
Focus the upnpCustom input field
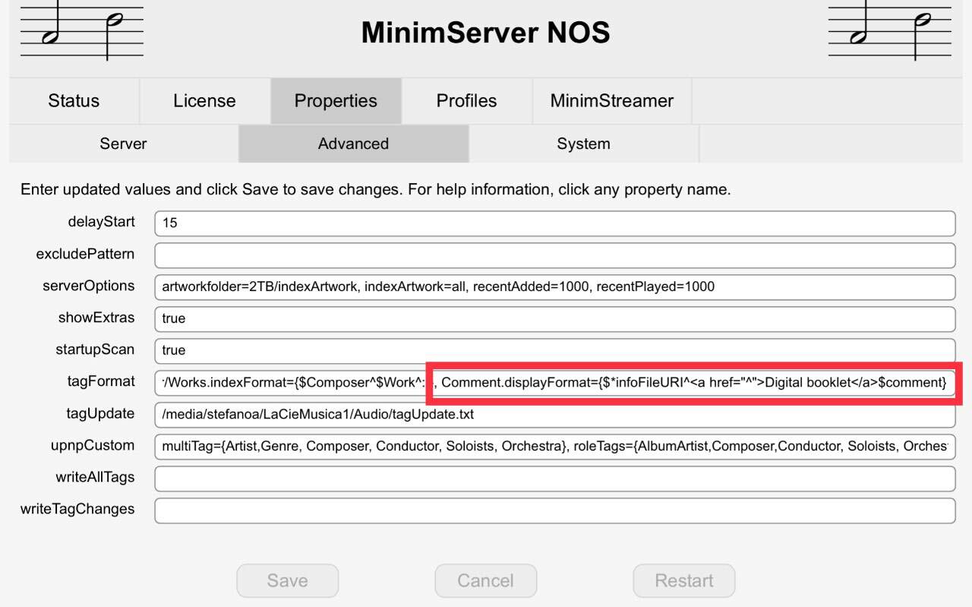click(554, 447)
